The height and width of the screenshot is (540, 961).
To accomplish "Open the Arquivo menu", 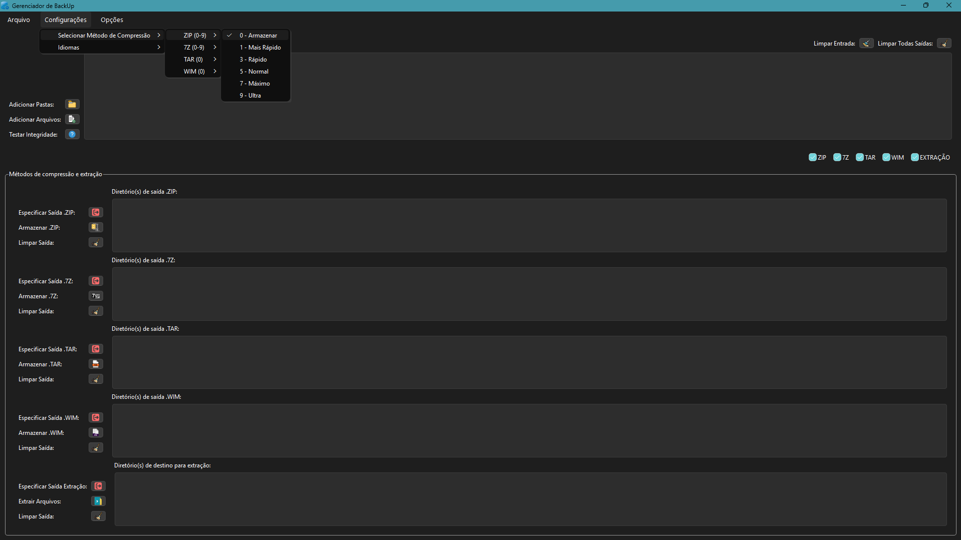I will [19, 20].
